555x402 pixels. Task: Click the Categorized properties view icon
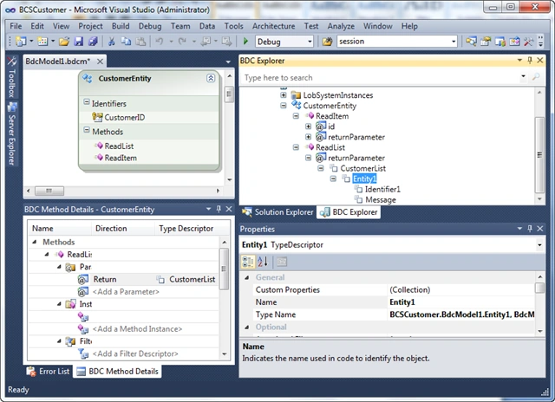pyautogui.click(x=247, y=262)
